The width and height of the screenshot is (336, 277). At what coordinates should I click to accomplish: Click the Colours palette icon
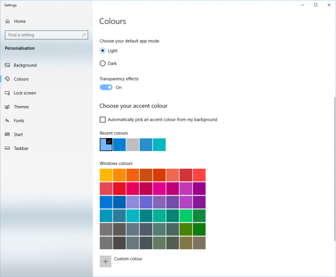pyautogui.click(x=7, y=79)
